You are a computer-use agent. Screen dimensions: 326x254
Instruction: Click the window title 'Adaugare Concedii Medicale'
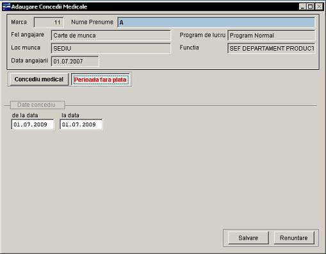point(49,7)
